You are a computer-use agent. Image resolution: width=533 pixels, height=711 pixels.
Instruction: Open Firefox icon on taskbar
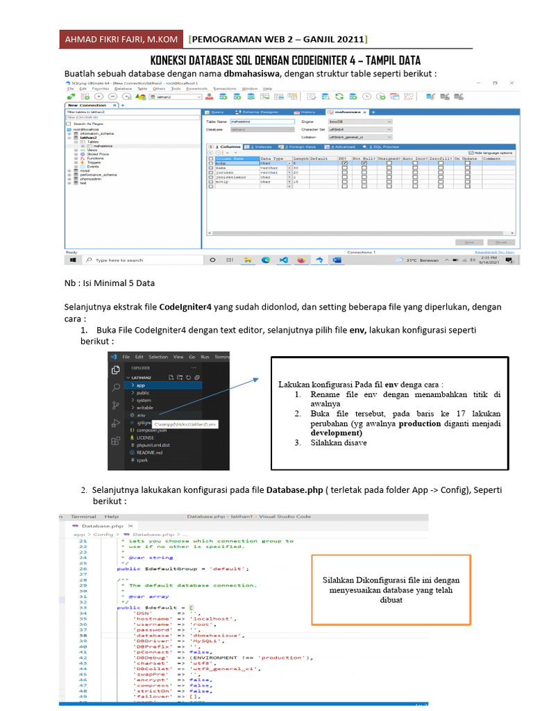pyautogui.click(x=301, y=260)
